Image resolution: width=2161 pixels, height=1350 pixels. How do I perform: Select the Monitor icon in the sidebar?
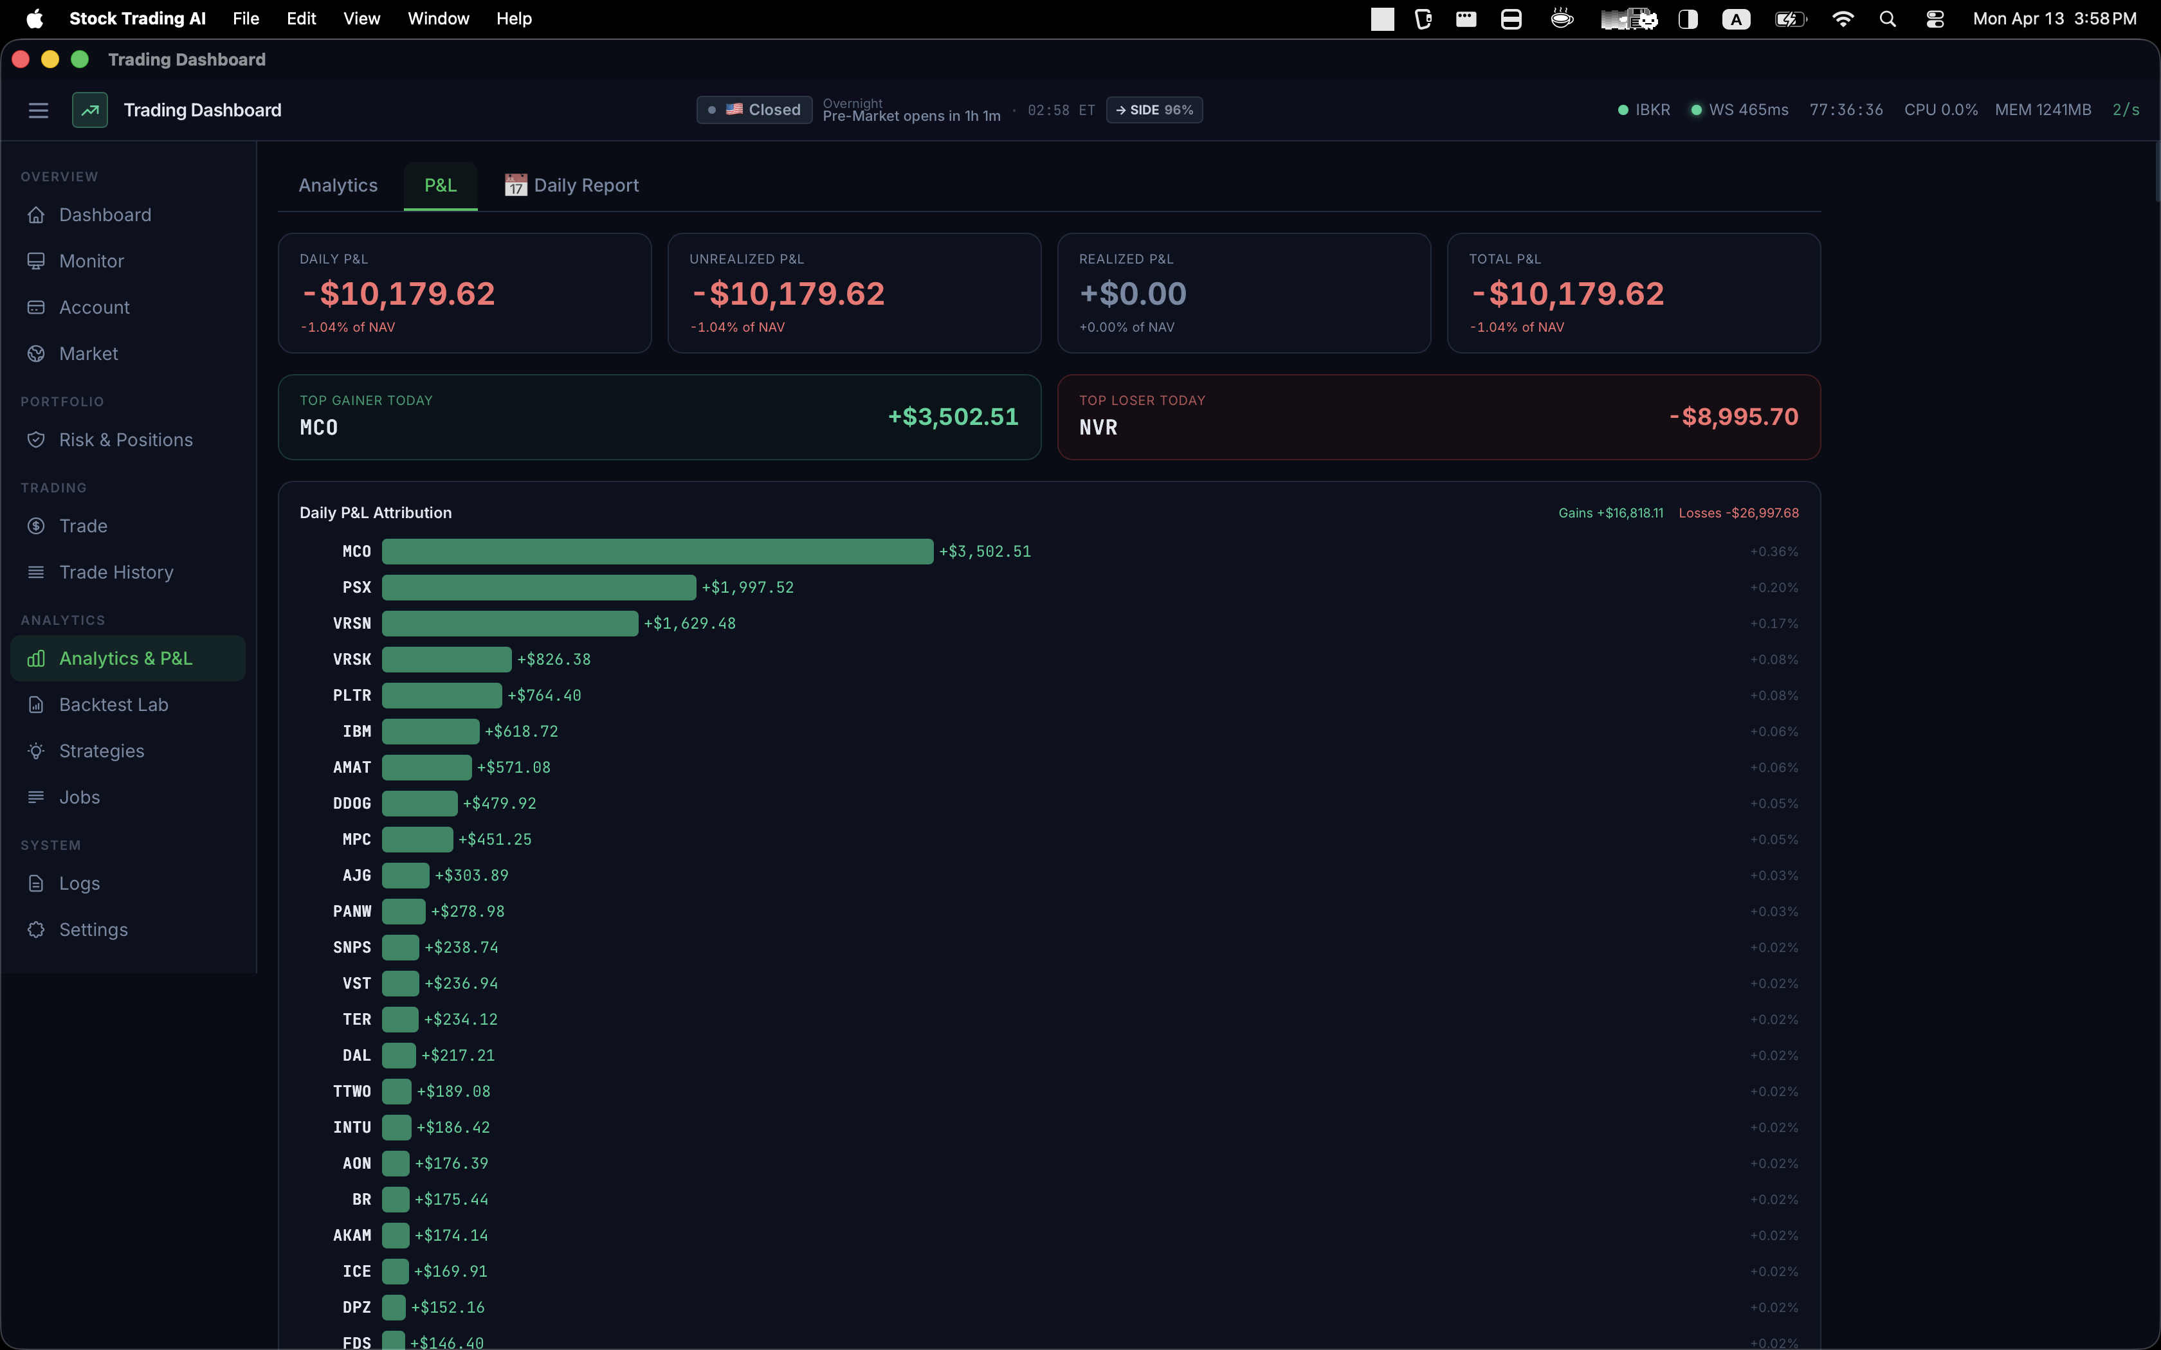(36, 261)
